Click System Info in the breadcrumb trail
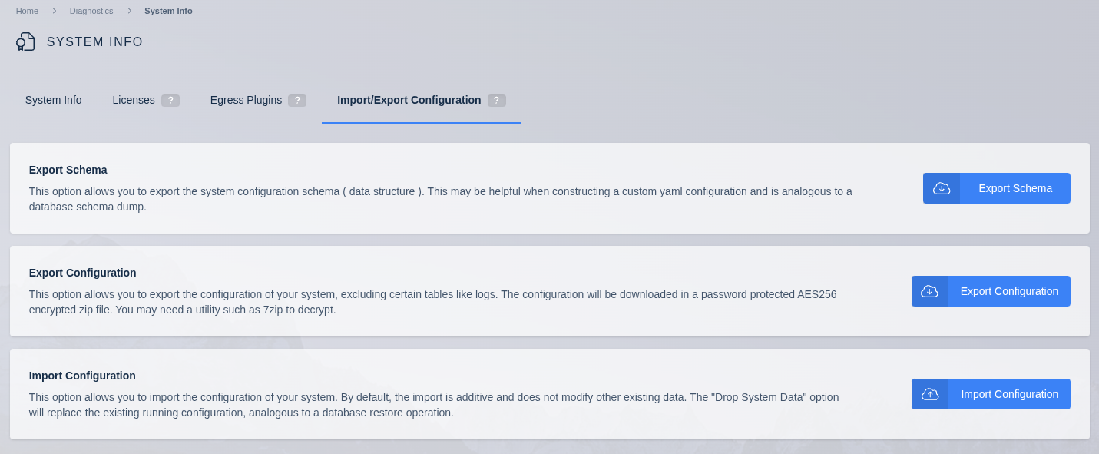The width and height of the screenshot is (1099, 454). coord(168,11)
